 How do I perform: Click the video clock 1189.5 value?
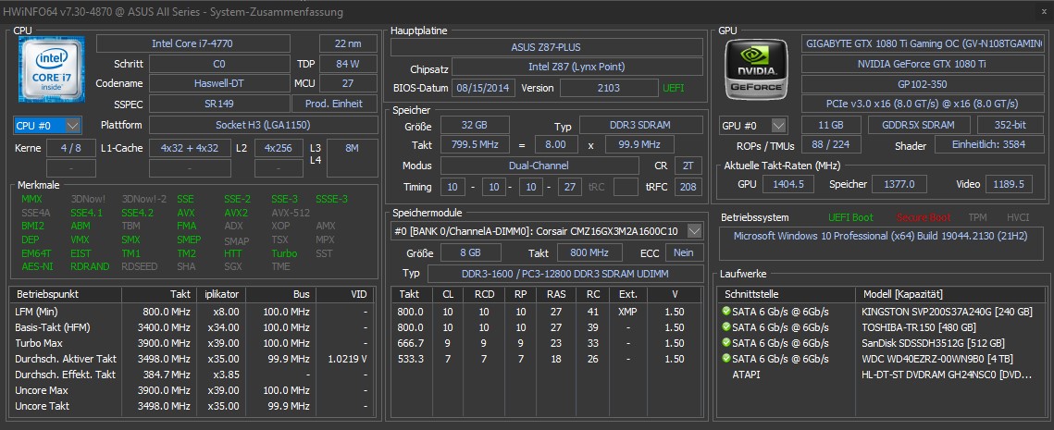1009,184
